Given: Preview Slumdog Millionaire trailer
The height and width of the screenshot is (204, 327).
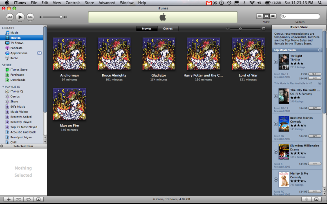Looking at the screenshot, I should click(275, 152).
